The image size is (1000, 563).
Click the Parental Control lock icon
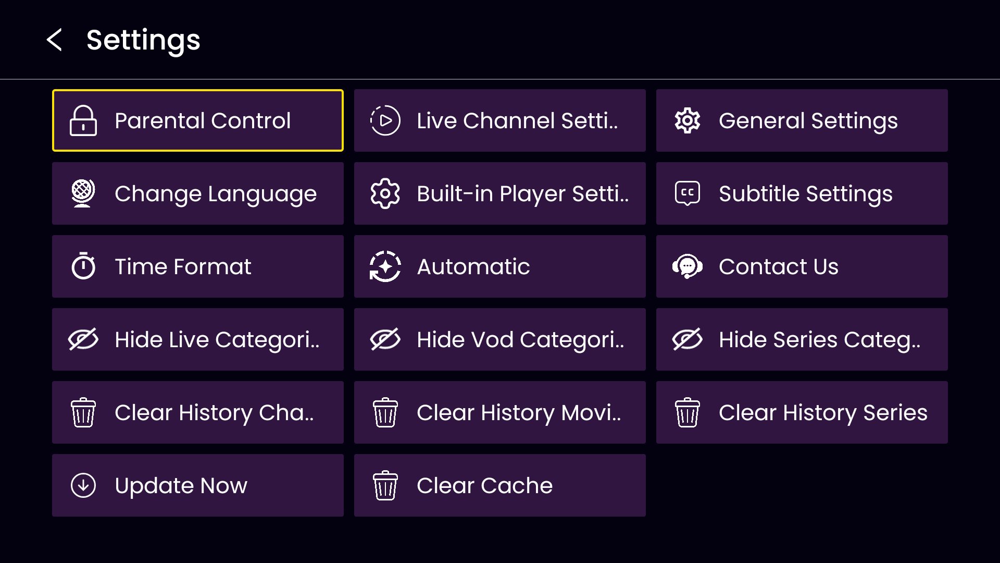pos(83,120)
